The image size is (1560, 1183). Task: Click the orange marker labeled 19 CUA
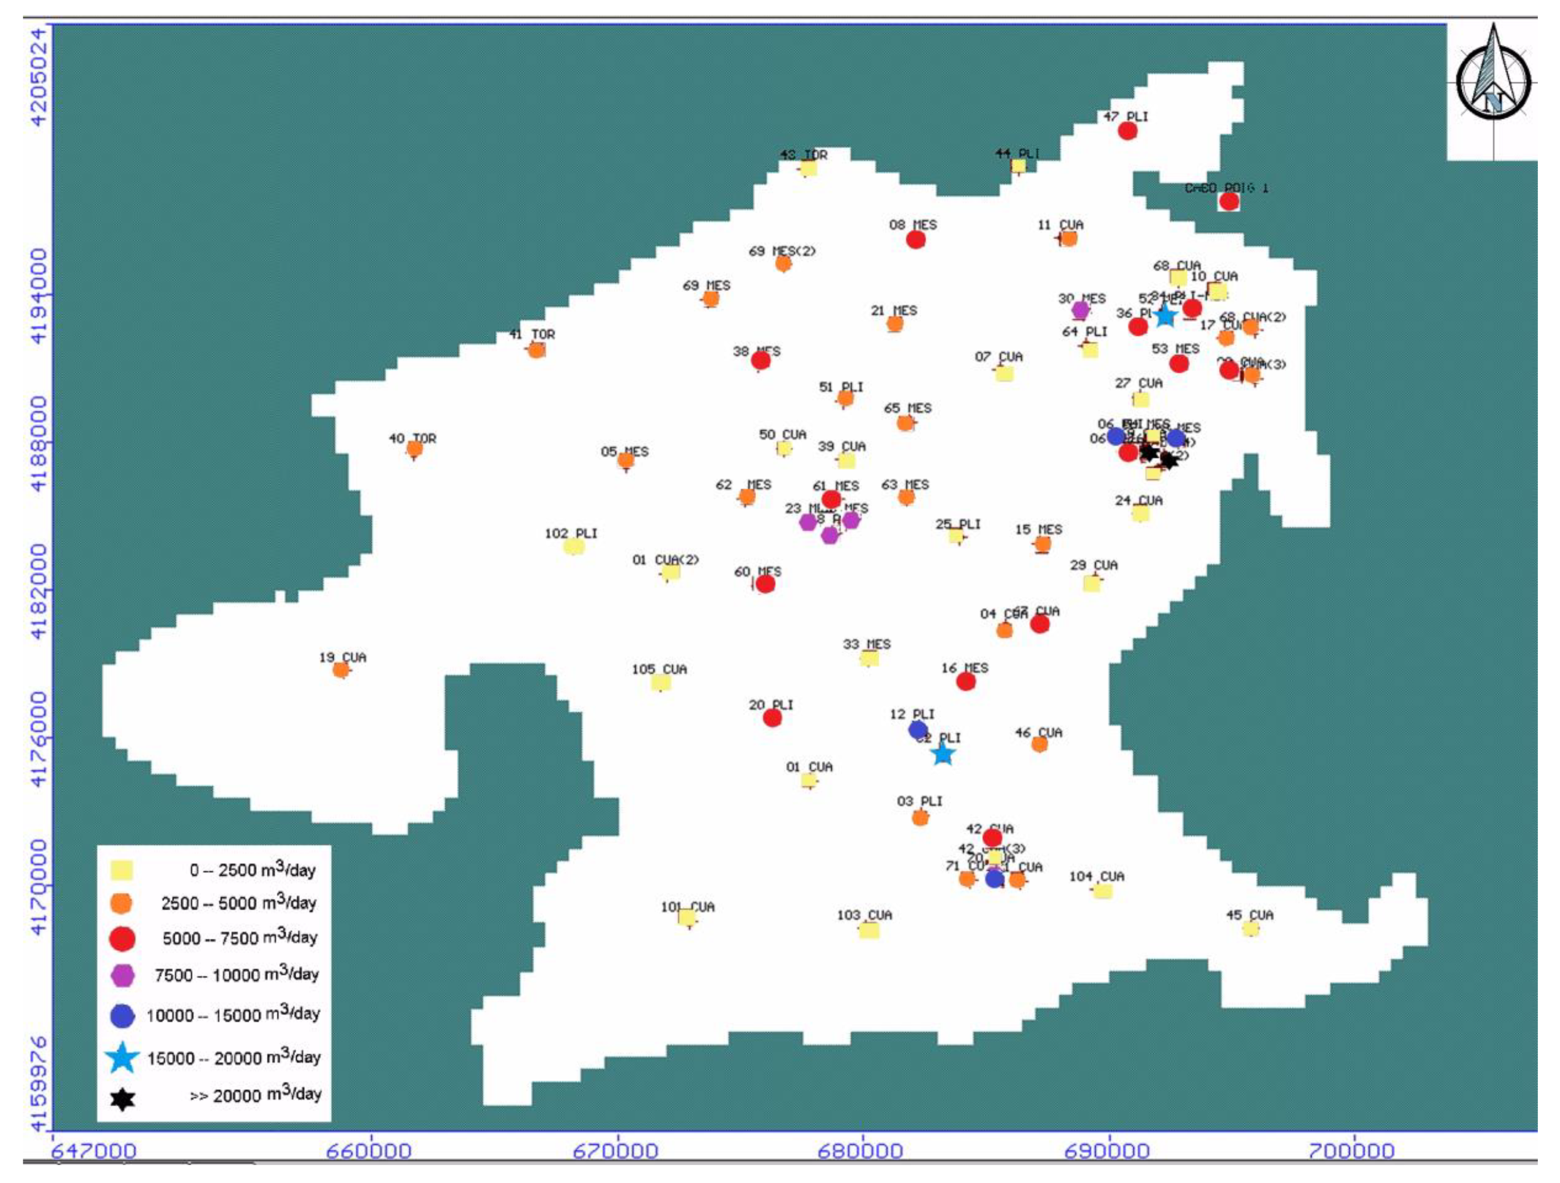click(341, 670)
